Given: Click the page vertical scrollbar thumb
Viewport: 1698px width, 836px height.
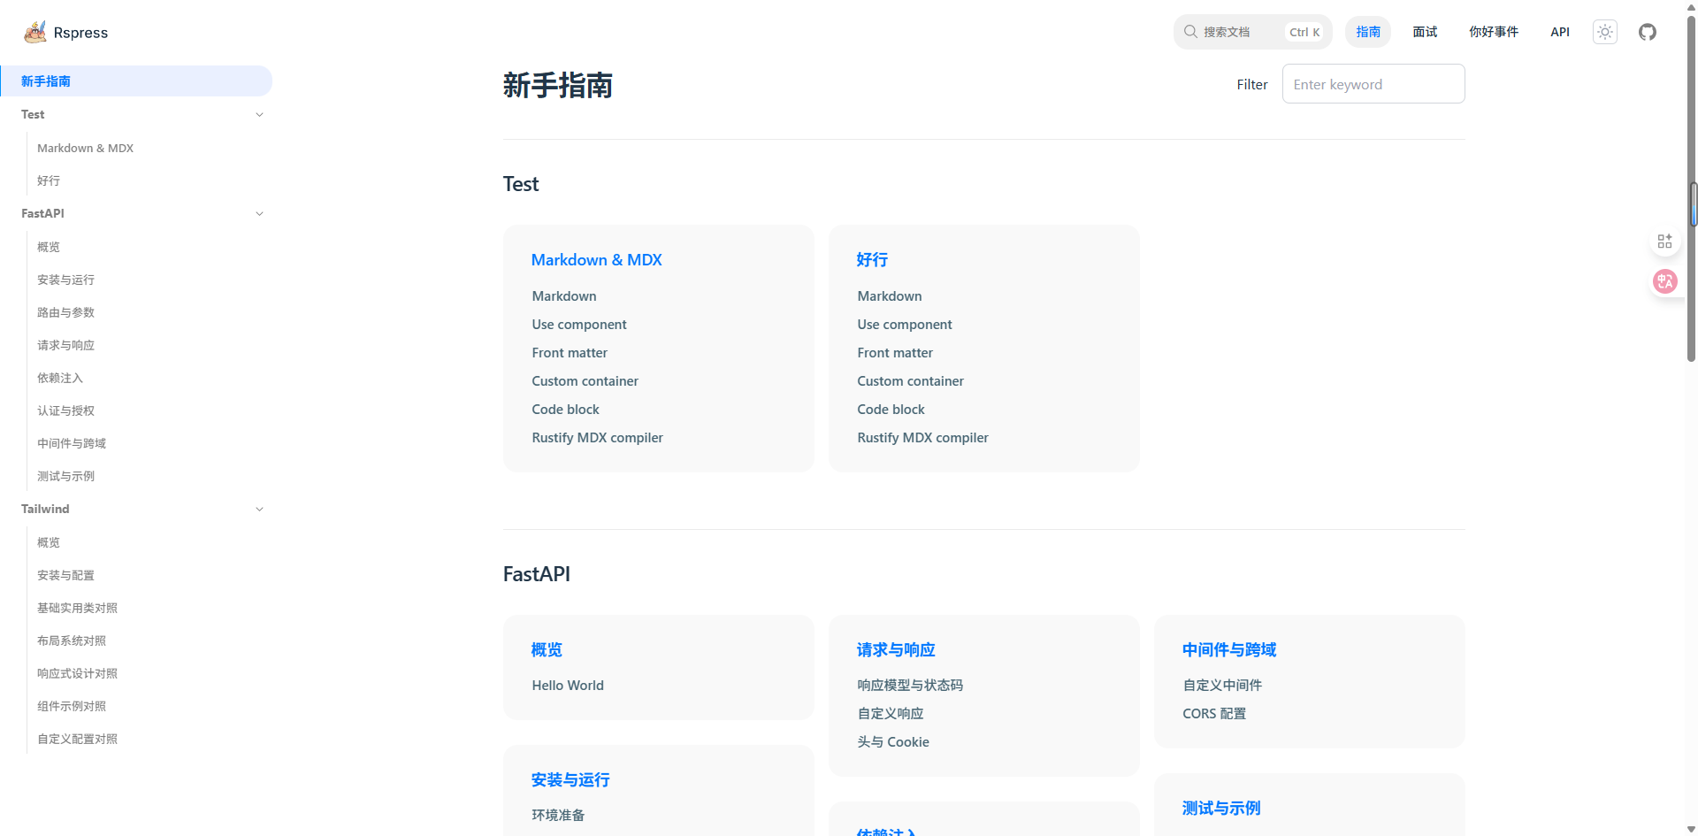Looking at the screenshot, I should pyautogui.click(x=1693, y=203).
